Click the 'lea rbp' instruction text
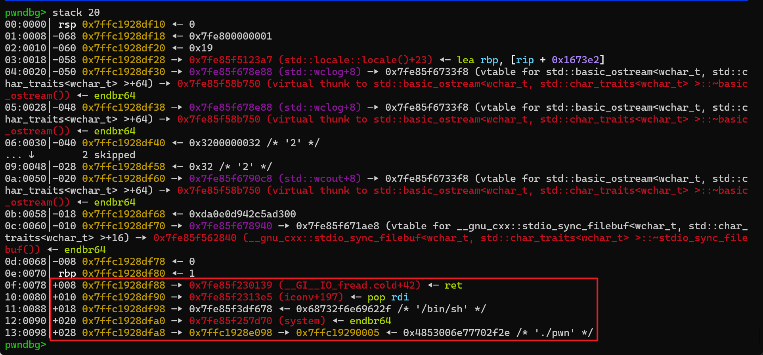Viewport: 763px width, 355px height. coord(477,60)
